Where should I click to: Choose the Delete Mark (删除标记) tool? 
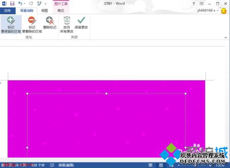pyautogui.click(x=50, y=23)
